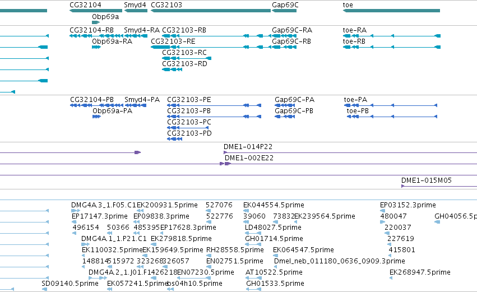Click EST DMG4A.3_1.F05.C1 label
Image resolution: width=477 pixels, height=292 pixels.
coord(104,205)
